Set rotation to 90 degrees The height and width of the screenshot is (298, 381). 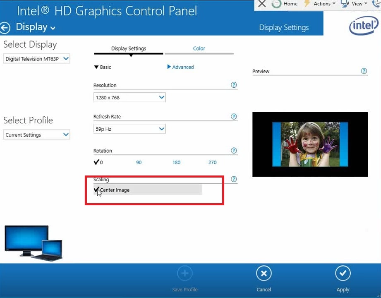[139, 163]
